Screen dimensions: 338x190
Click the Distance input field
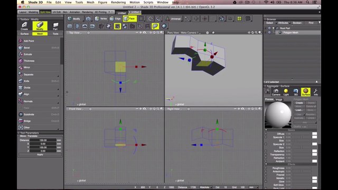tap(43, 140)
